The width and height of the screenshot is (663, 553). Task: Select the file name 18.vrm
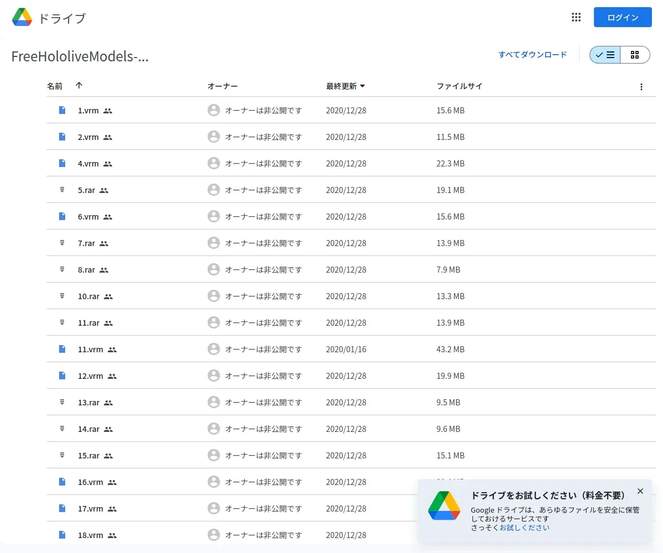(x=91, y=535)
